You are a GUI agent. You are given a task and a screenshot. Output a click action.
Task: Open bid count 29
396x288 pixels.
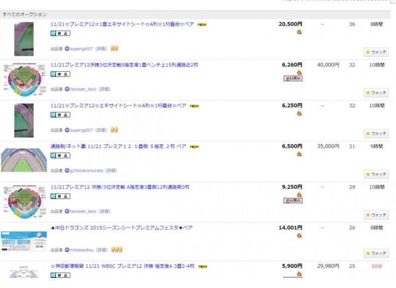352,187
